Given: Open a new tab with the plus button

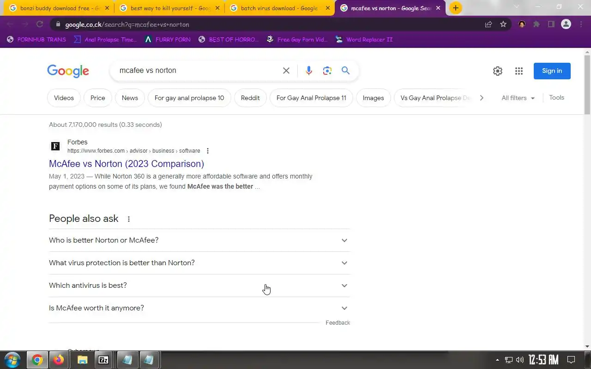Looking at the screenshot, I should (x=456, y=8).
